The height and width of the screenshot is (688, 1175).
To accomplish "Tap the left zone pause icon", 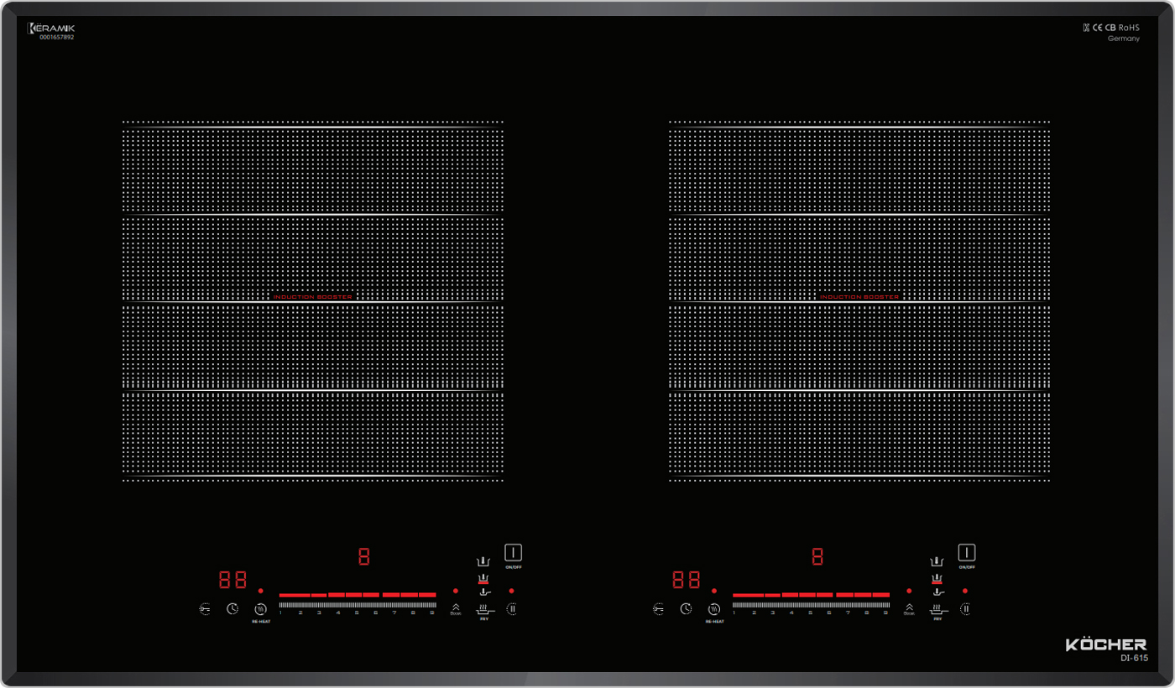I will [512, 608].
